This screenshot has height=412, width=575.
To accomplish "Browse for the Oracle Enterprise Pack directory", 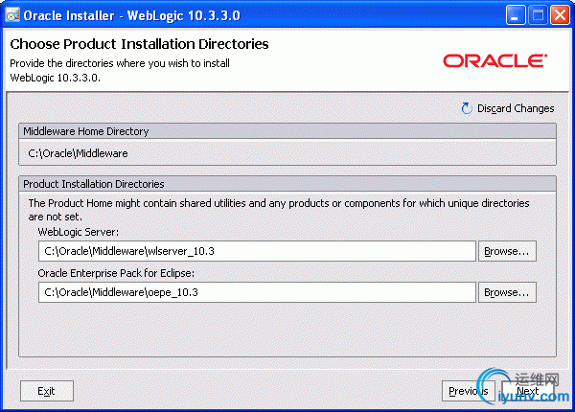I will click(x=507, y=292).
